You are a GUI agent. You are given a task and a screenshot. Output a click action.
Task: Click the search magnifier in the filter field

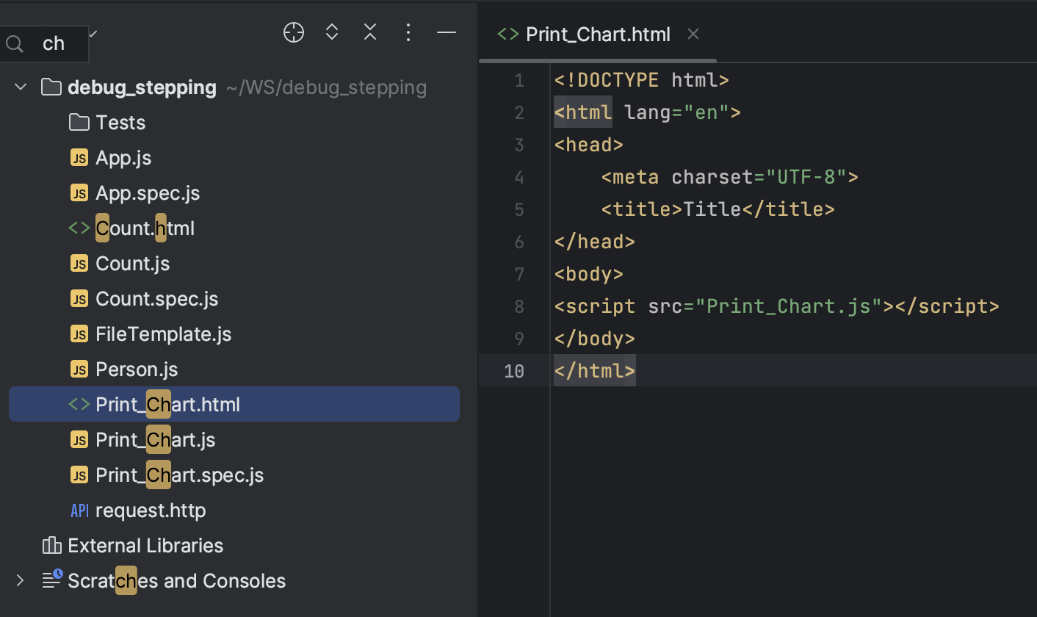[15, 44]
